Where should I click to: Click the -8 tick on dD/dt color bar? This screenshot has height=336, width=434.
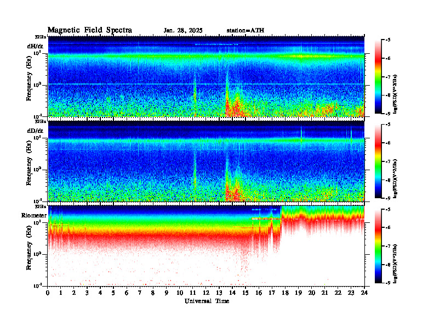[388, 180]
